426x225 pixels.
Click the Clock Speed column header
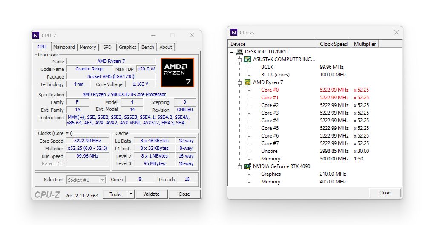(334, 44)
